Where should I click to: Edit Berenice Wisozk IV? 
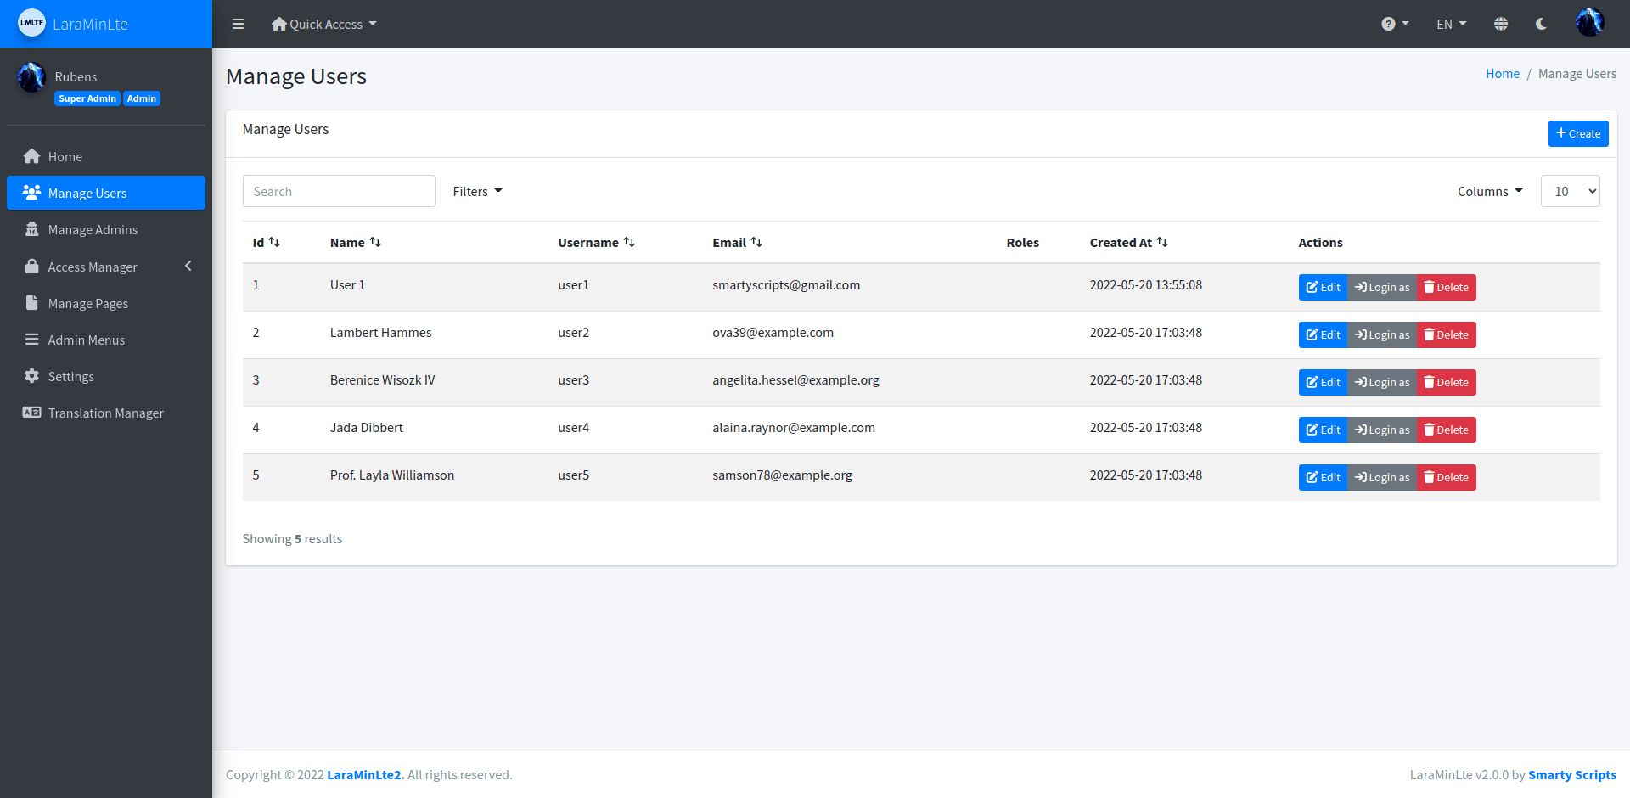point(1323,382)
